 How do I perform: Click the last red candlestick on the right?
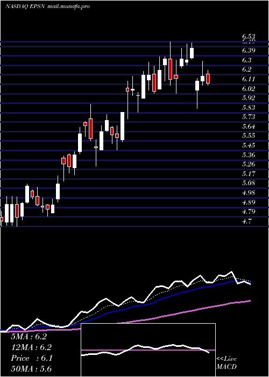pos(208,79)
